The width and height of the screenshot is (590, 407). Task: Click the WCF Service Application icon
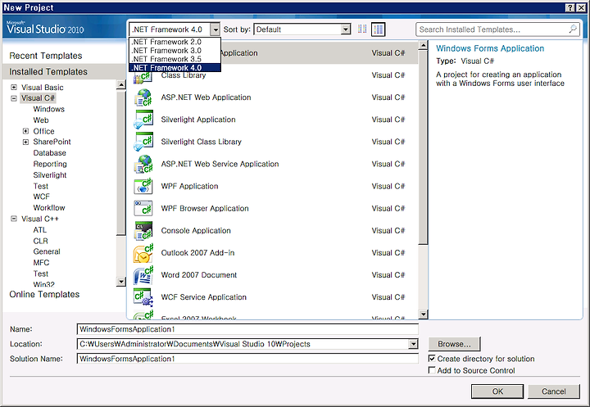(x=143, y=297)
